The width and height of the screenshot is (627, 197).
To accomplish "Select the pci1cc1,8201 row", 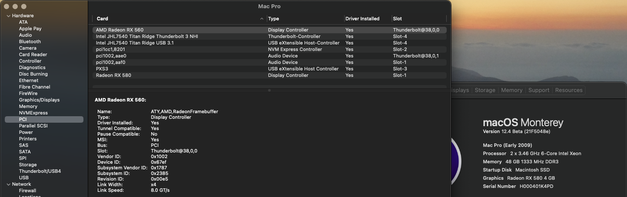I will [x=269, y=49].
